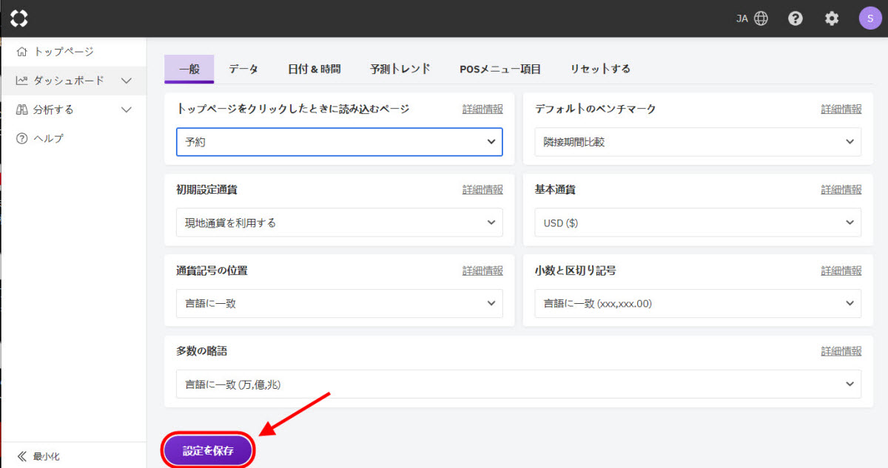Viewport: 888px width, 468px height.
Task: Switch to the 日付＆時間 tab
Action: pos(314,69)
